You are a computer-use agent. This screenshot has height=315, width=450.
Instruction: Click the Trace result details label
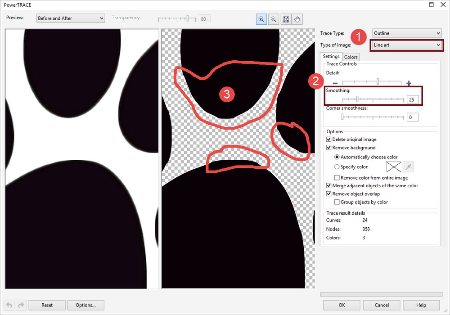[x=346, y=213]
